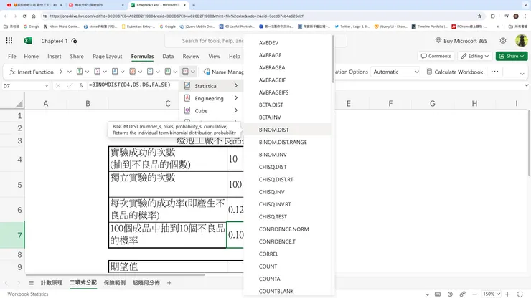
Task: Open the Comments pane
Action: pos(436,56)
